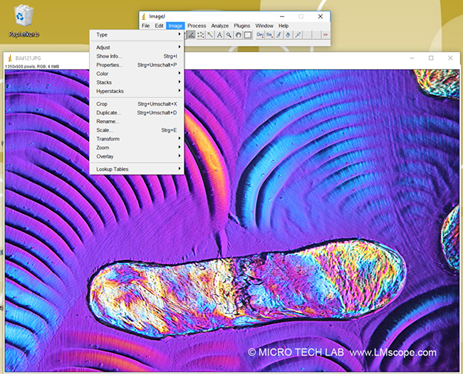Select the Paintbrush tool
Image resolution: width=463 pixels, height=374 pixels.
(279, 35)
